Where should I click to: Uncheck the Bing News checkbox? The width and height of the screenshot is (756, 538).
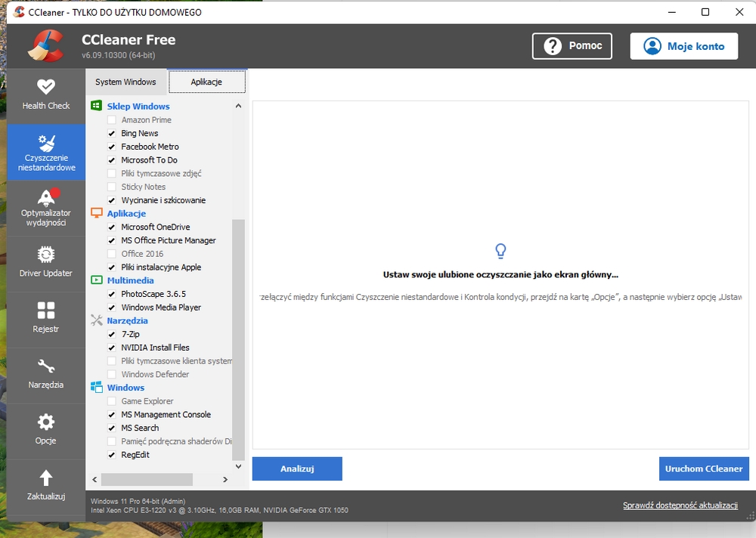coord(112,133)
